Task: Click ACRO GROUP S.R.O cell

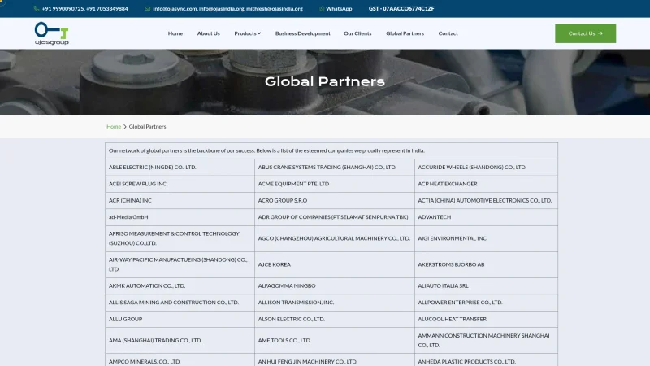Action: point(335,200)
